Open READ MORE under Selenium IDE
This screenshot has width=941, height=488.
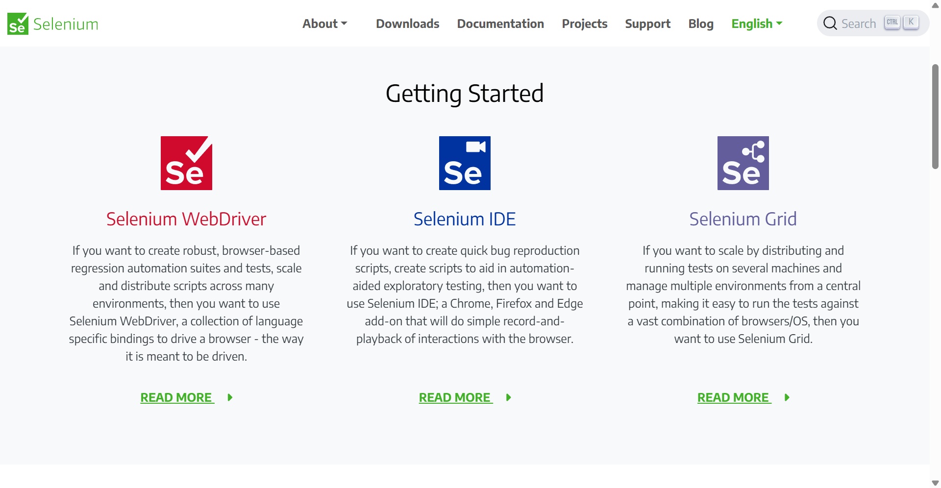(x=456, y=397)
